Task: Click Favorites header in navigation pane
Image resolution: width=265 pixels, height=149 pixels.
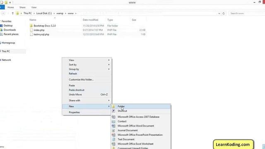Action: pyautogui.click(x=7, y=21)
